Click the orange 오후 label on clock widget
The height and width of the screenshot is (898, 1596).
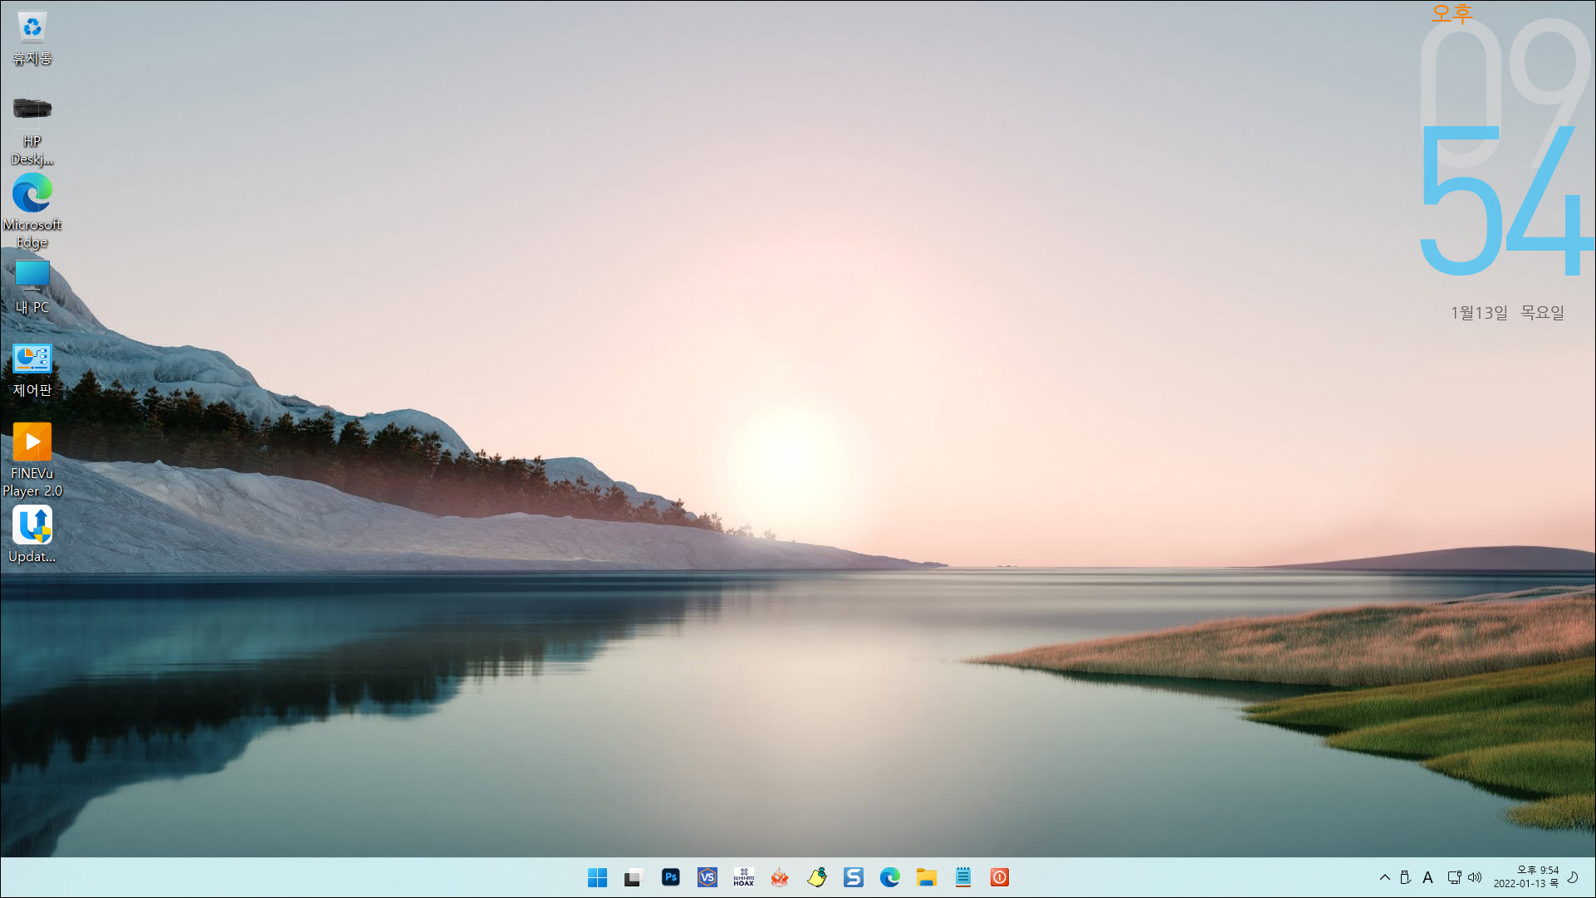[1452, 13]
